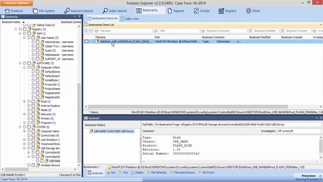Click the Bookmark Created filter field
The width and height of the screenshot is (323, 182).
click(295, 31)
